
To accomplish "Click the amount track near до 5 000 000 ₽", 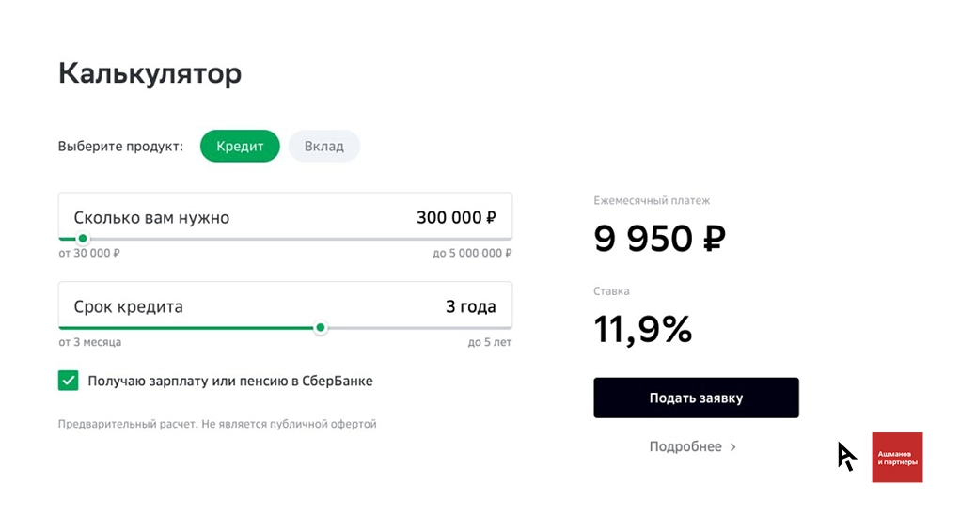I will [x=490, y=239].
